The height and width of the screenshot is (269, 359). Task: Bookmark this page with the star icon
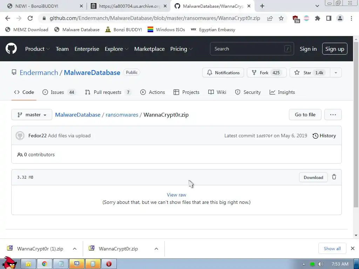click(281, 18)
